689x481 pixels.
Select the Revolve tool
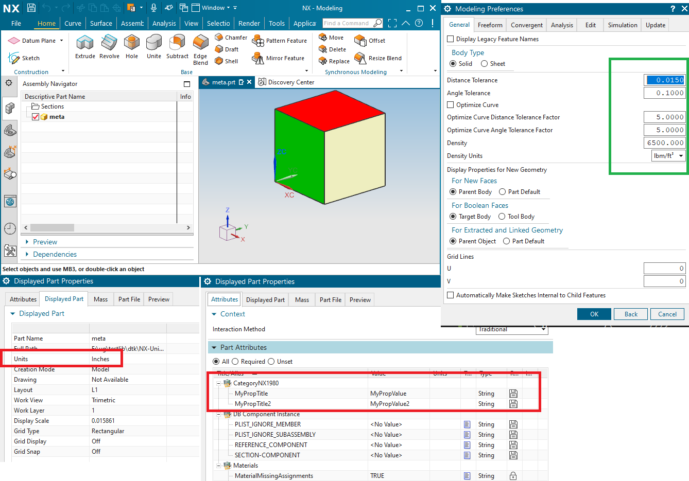click(x=109, y=47)
